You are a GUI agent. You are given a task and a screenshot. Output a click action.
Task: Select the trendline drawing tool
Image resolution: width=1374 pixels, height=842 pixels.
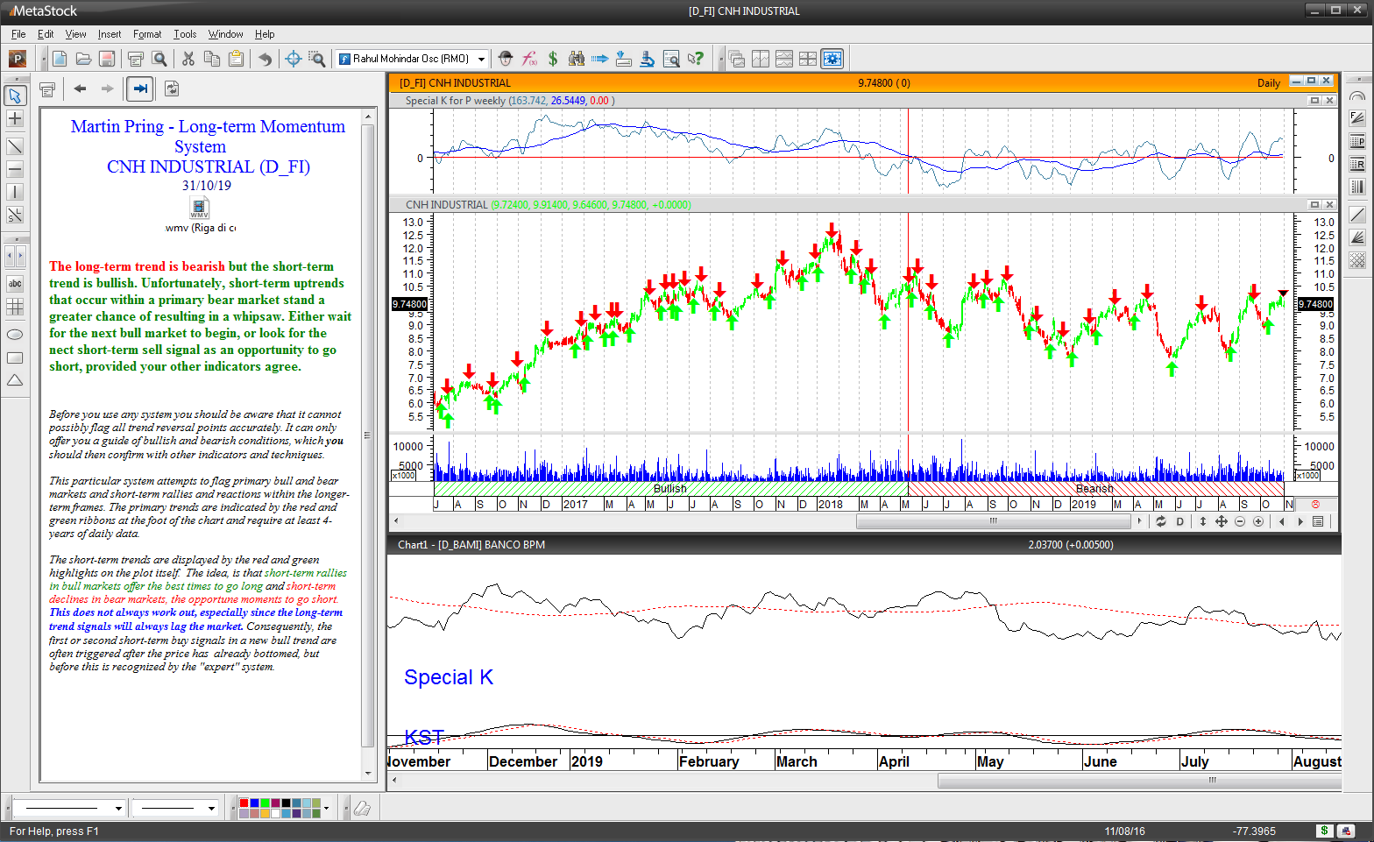pos(15,146)
